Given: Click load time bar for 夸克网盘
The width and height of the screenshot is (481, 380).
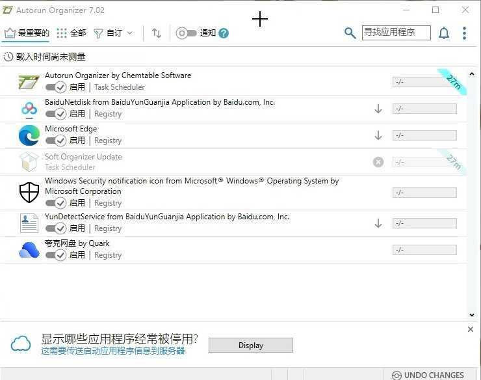Looking at the screenshot, I should coord(424,250).
